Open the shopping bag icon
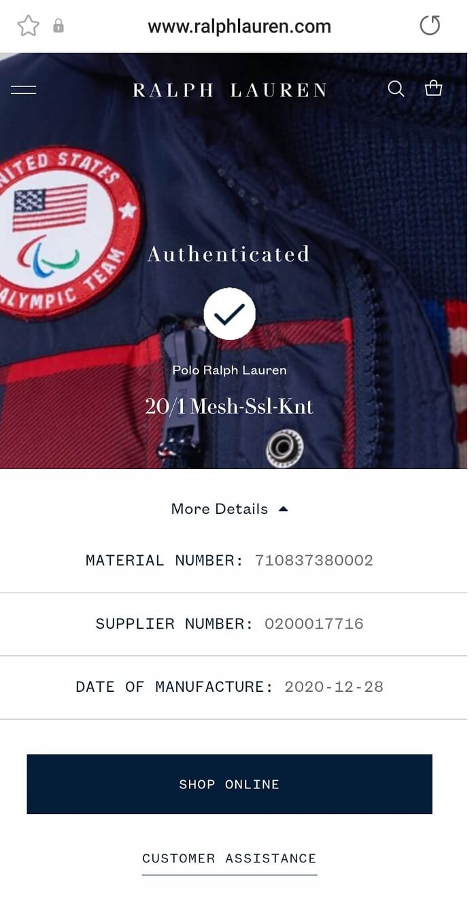Screen dimensions: 476x908 click(433, 88)
